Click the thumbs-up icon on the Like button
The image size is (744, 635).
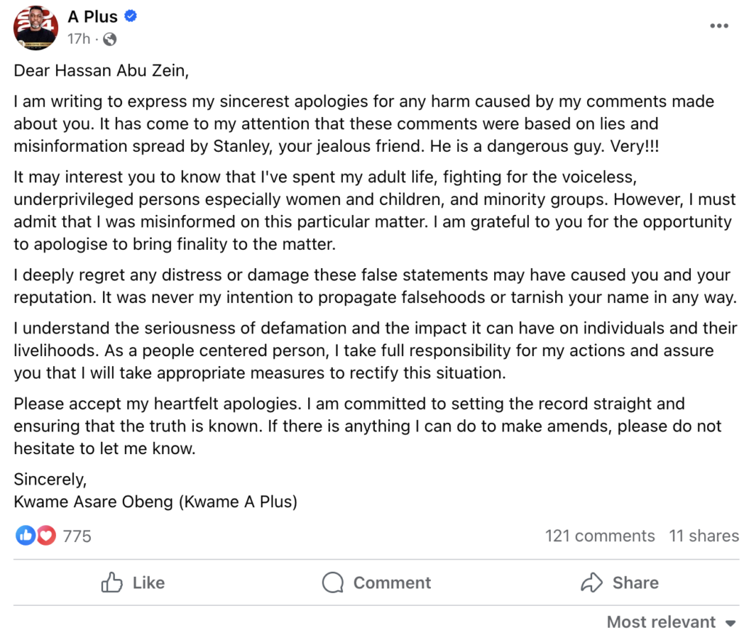tap(112, 583)
